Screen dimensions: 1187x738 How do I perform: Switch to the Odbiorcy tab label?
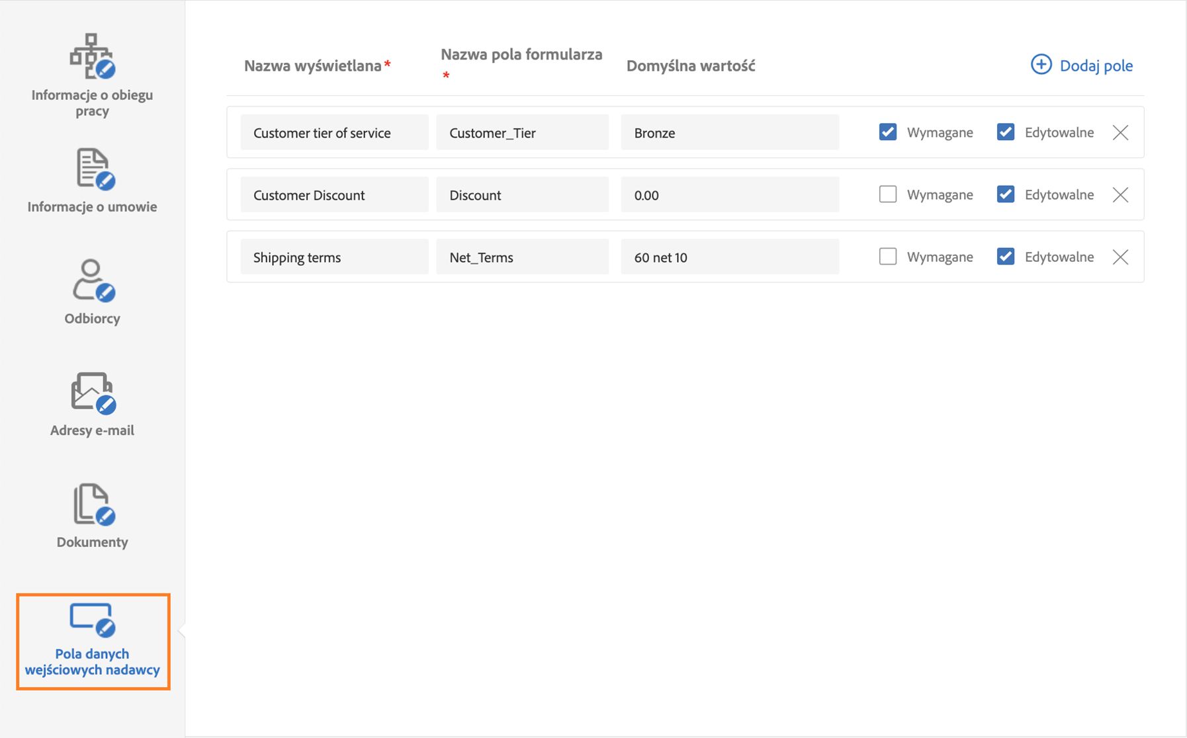(x=92, y=318)
